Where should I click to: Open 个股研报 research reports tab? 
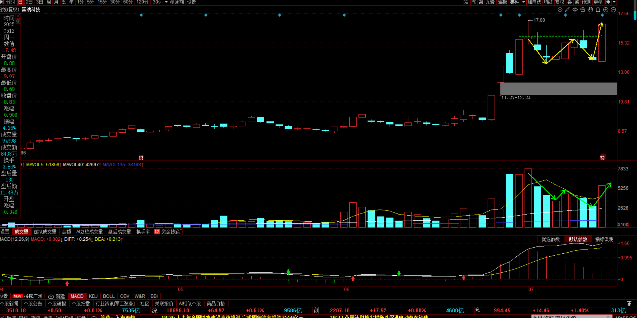tap(57, 304)
